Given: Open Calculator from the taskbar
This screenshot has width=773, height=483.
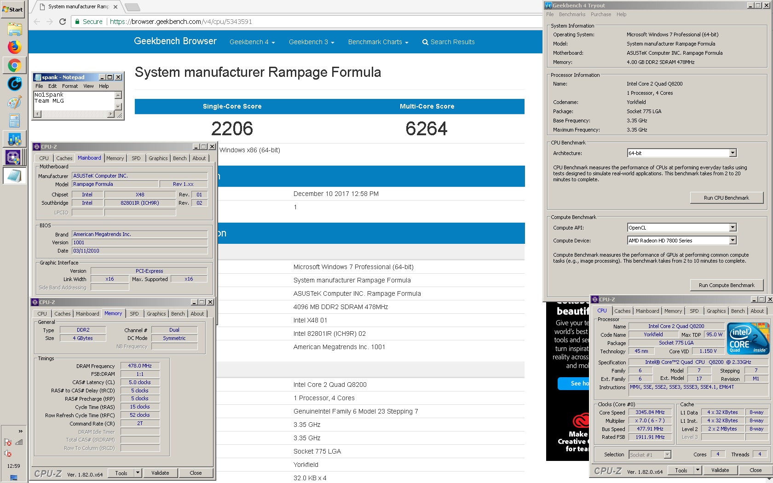Looking at the screenshot, I should click(x=14, y=121).
